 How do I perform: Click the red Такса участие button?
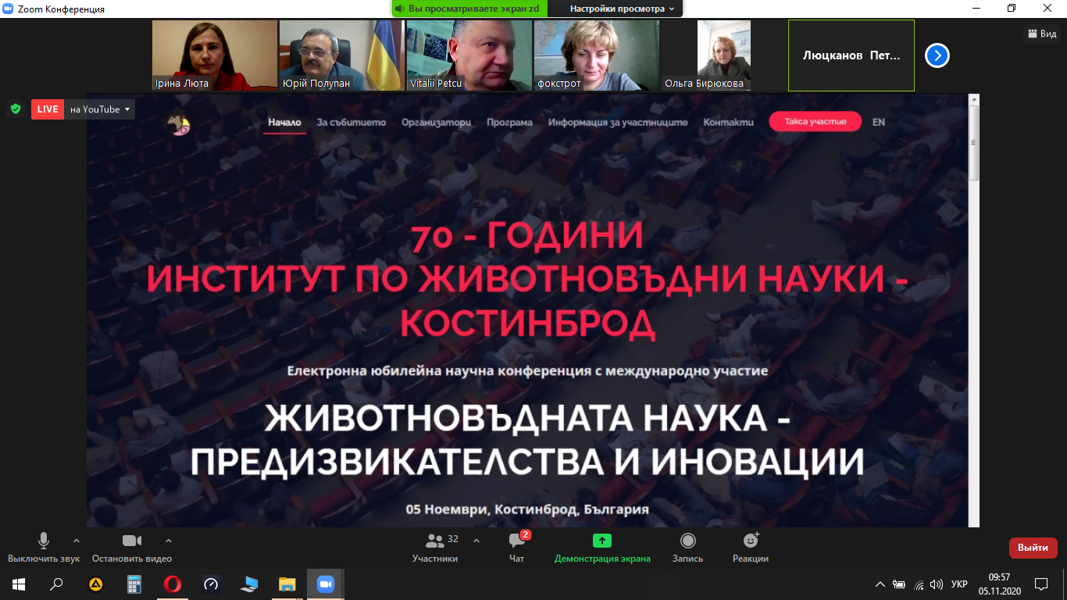815,121
